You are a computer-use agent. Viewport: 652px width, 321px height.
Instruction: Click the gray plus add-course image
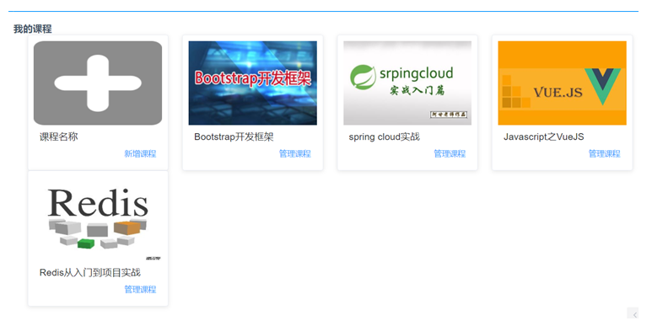point(98,83)
